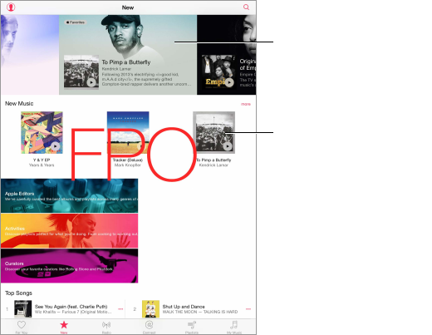The image size is (432, 335).
Task: Open the Curators banner
Action: (x=69, y=266)
